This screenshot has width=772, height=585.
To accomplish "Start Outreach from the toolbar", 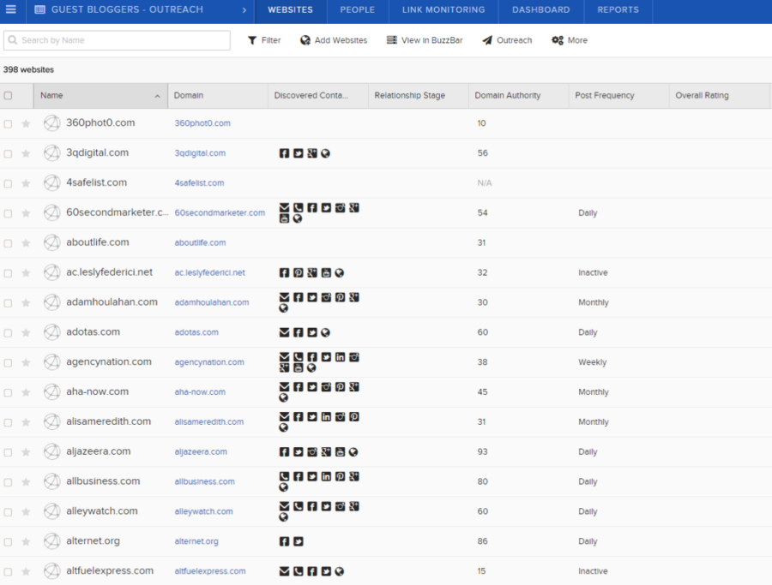I will click(507, 40).
